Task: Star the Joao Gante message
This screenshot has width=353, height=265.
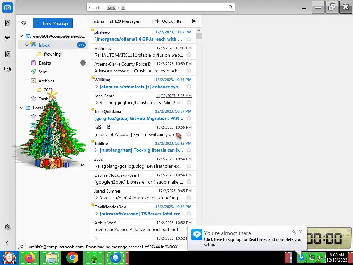Action: pos(189,102)
